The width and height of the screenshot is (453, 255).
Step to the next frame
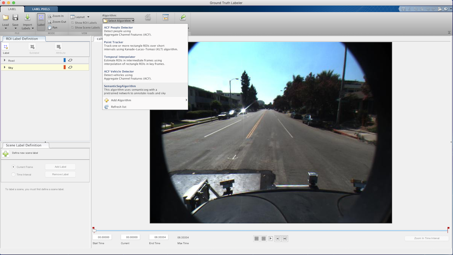tap(278, 239)
